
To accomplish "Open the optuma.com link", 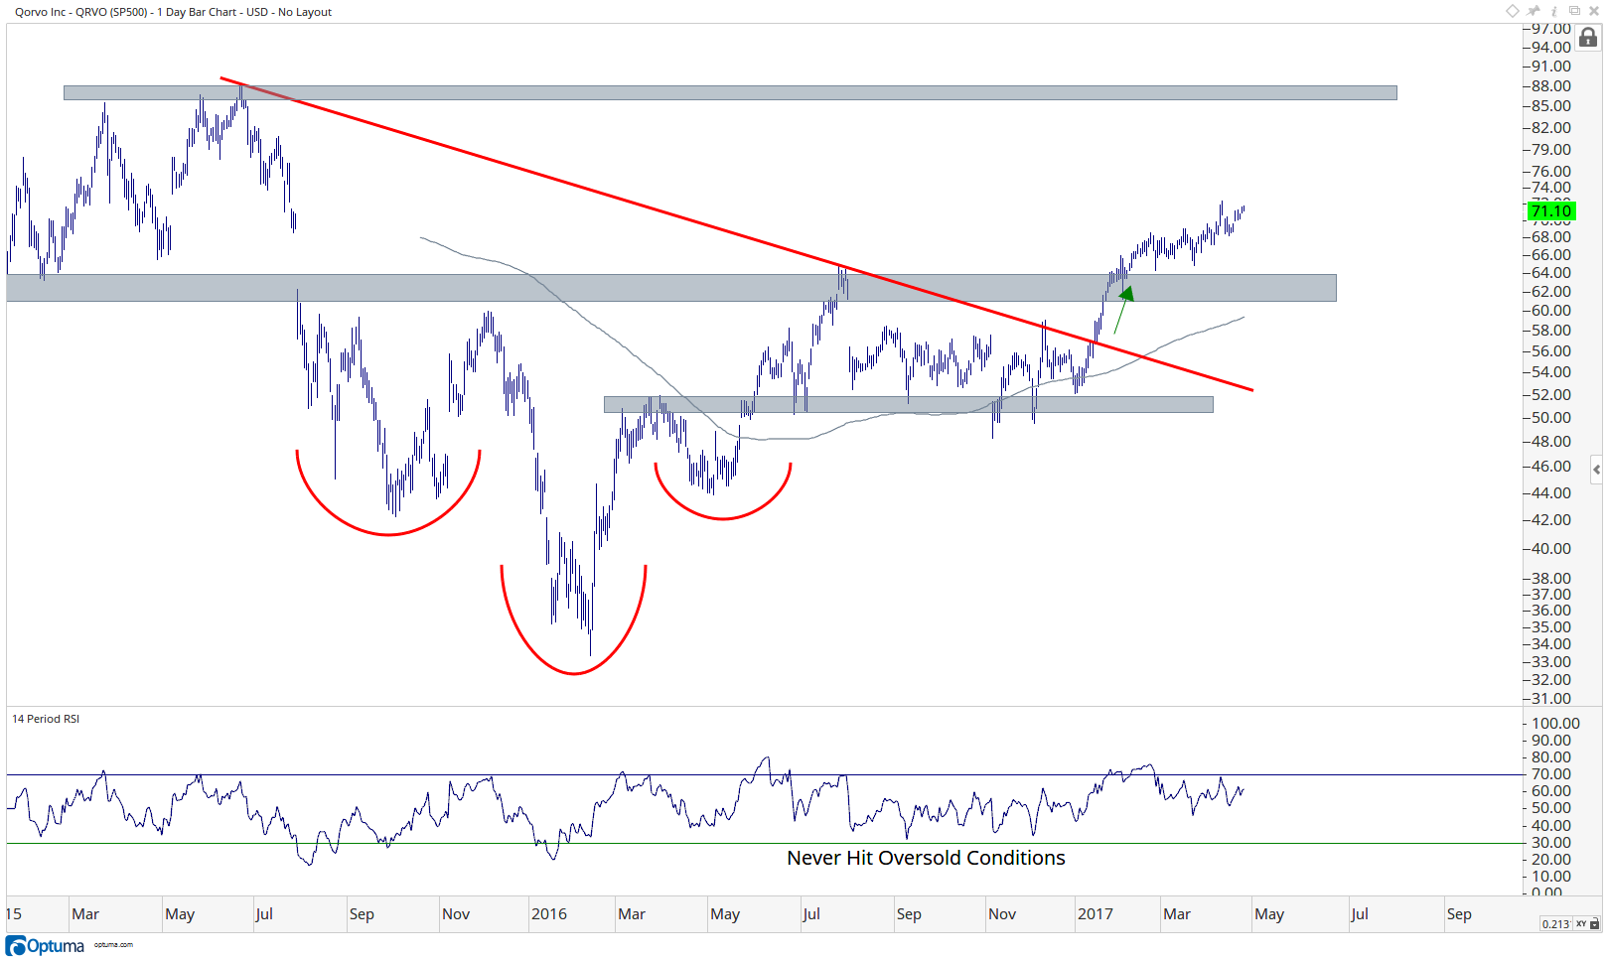I will [x=113, y=945].
